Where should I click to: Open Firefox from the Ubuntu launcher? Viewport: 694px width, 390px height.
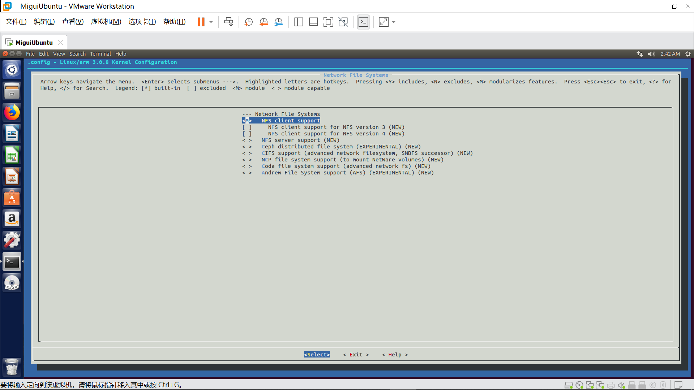tap(12, 112)
